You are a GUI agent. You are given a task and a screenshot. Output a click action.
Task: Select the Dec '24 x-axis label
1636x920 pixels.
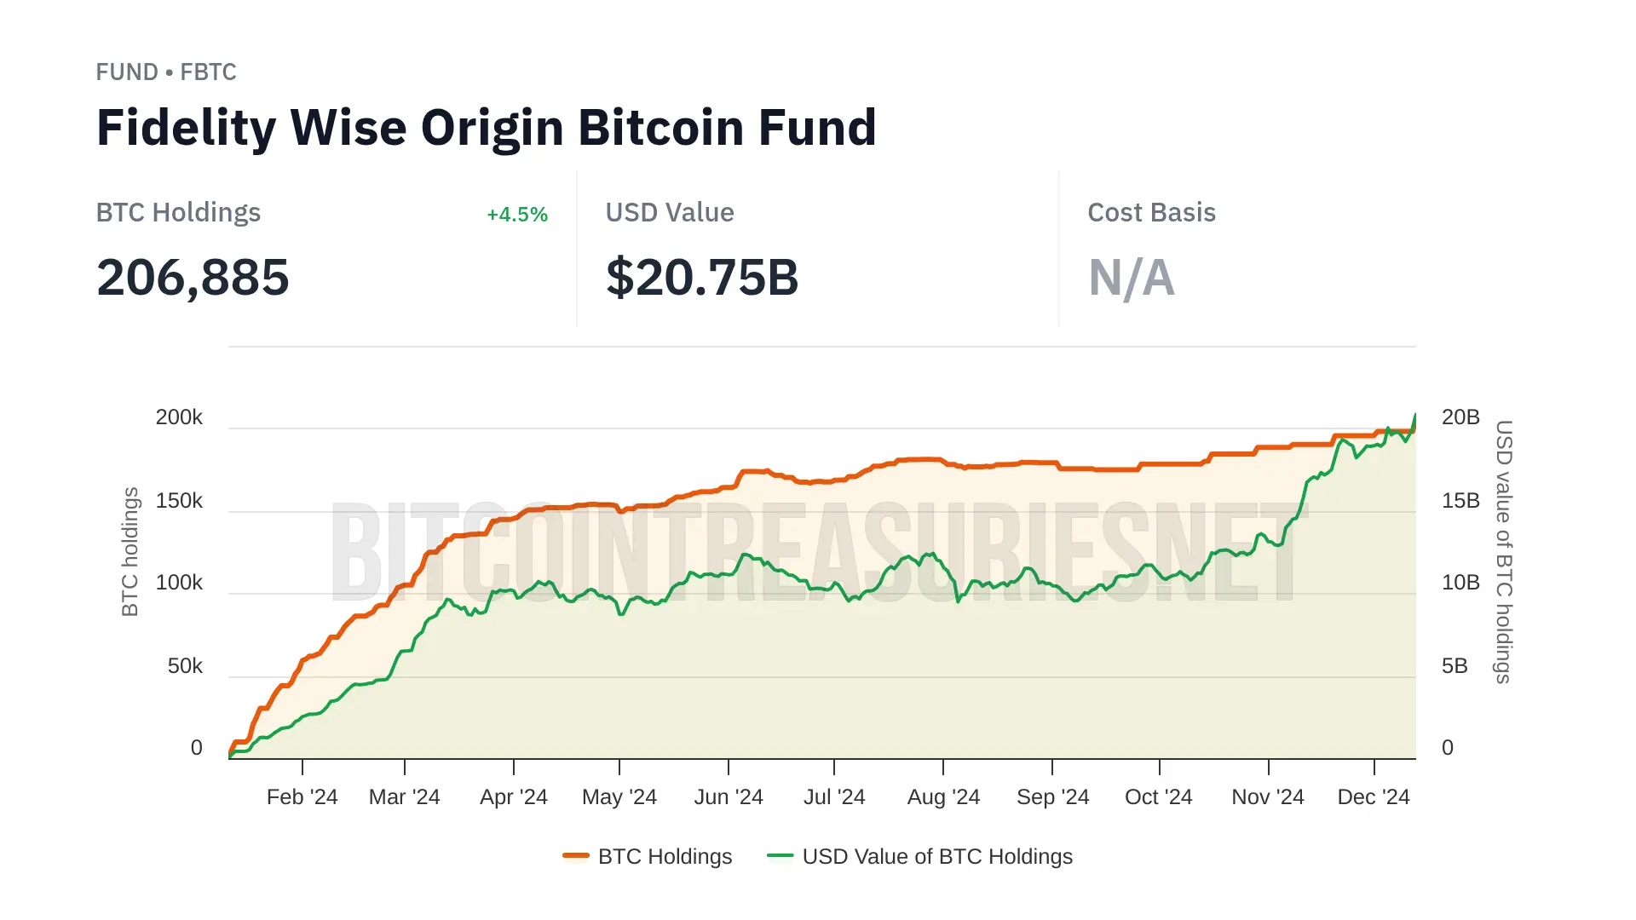tap(1373, 796)
